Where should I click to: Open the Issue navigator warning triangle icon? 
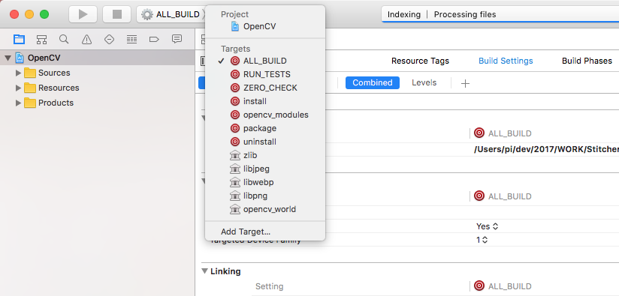pyautogui.click(x=86, y=39)
